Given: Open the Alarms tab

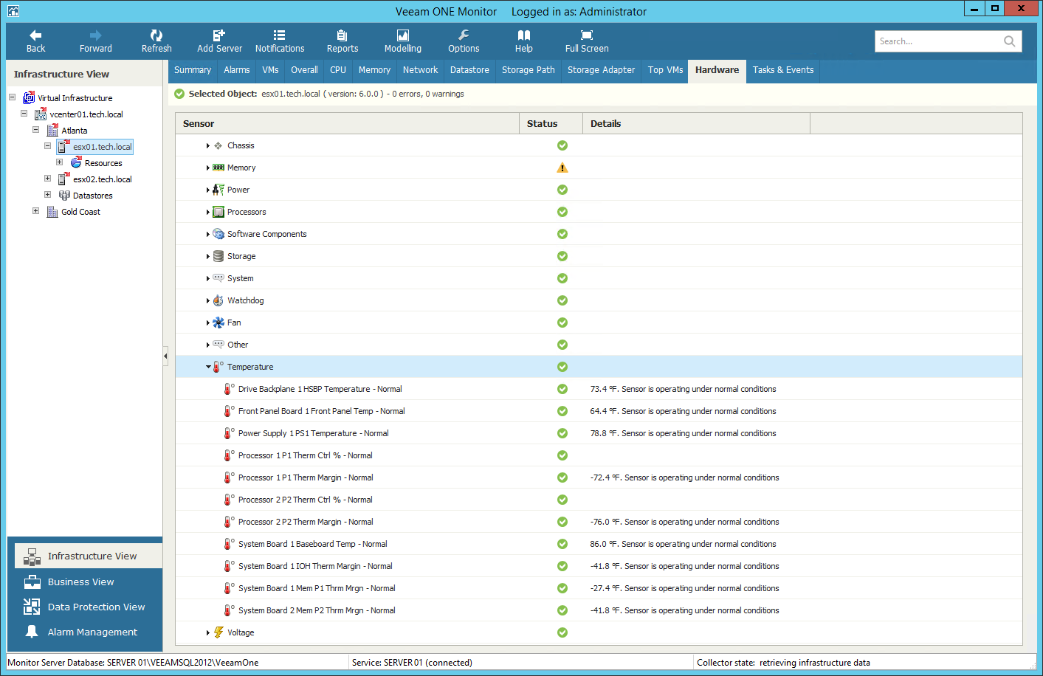Looking at the screenshot, I should pyautogui.click(x=237, y=70).
